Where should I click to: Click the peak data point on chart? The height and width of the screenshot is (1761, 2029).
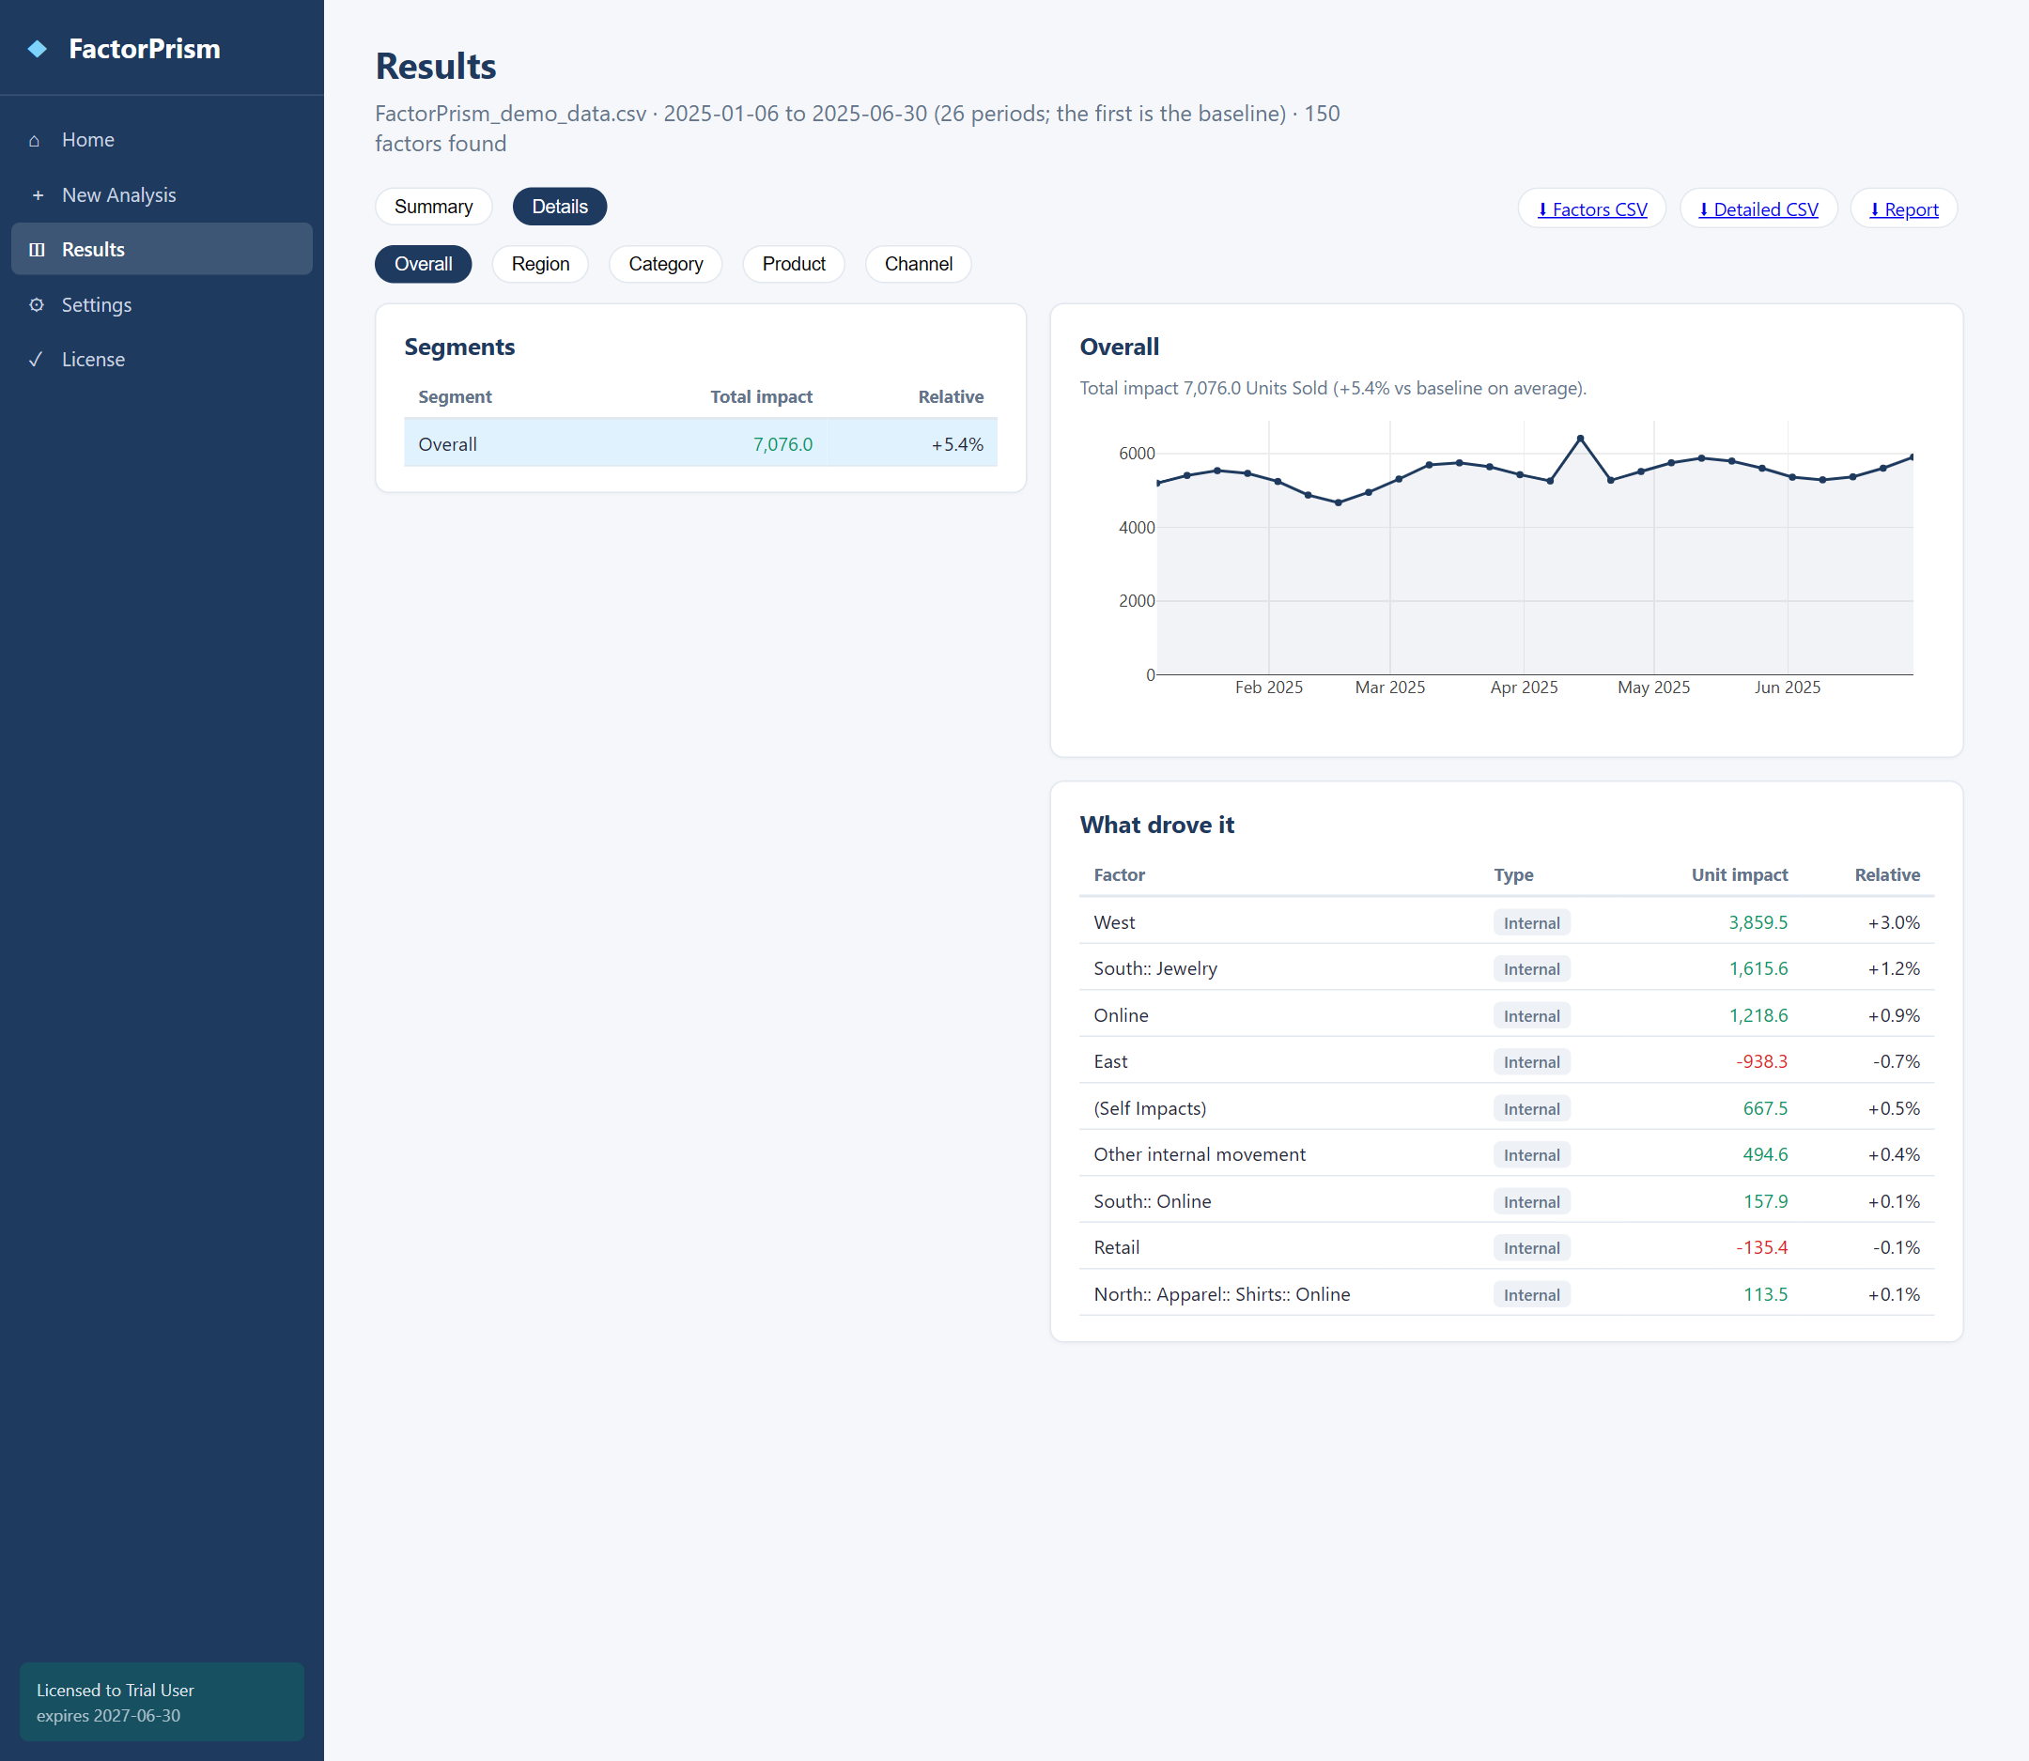tap(1580, 439)
